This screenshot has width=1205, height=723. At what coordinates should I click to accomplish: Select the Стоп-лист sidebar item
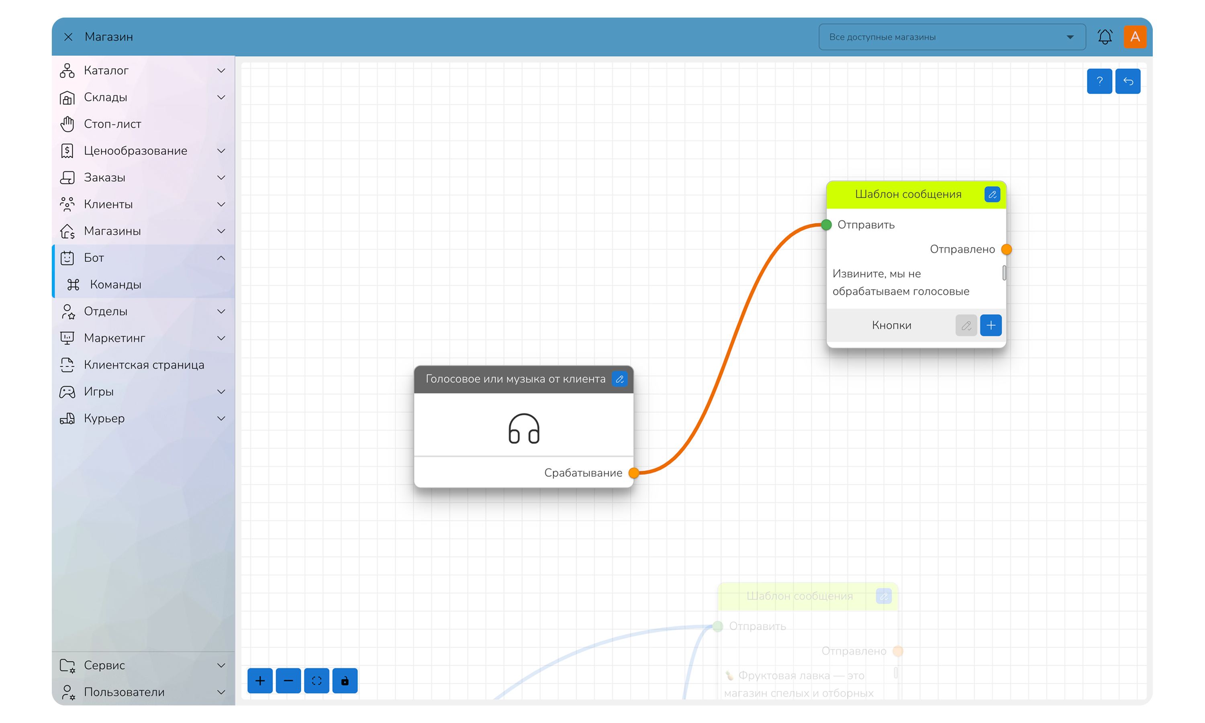pyautogui.click(x=112, y=124)
